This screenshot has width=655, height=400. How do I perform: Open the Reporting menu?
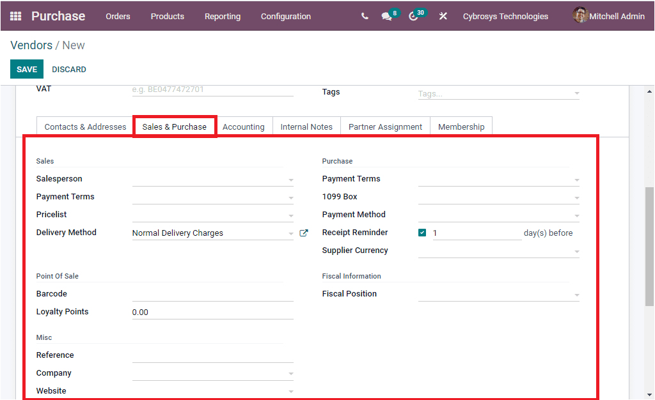point(222,16)
